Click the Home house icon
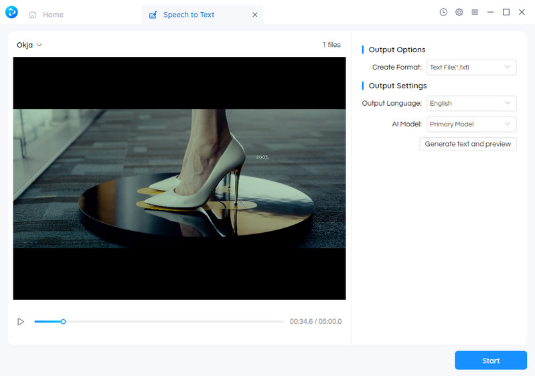Image resolution: width=535 pixels, height=376 pixels. [32, 15]
